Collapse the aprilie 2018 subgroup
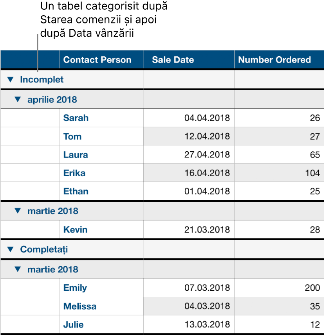Viewport: 325px width, 335px height. 17,99
